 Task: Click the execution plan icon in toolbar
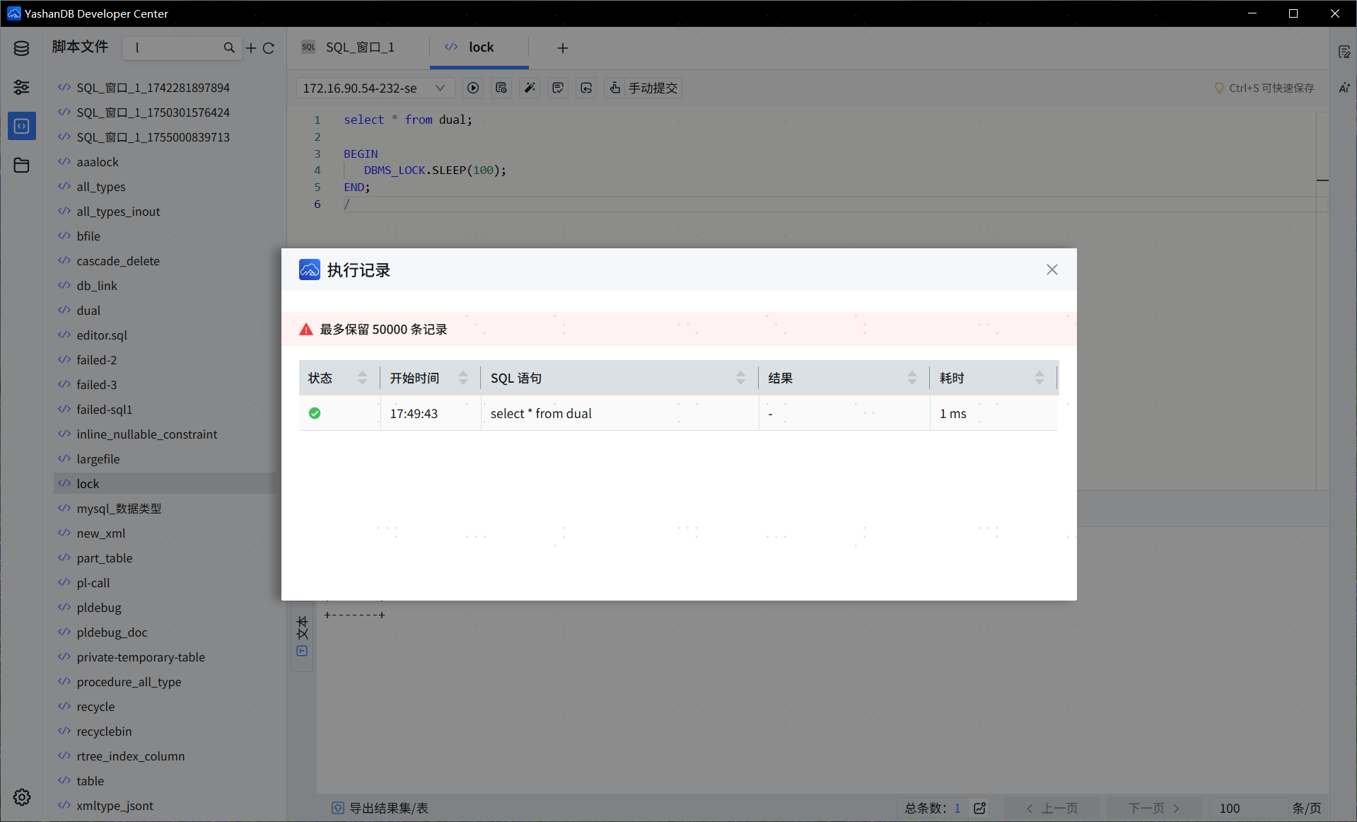pyautogui.click(x=501, y=88)
